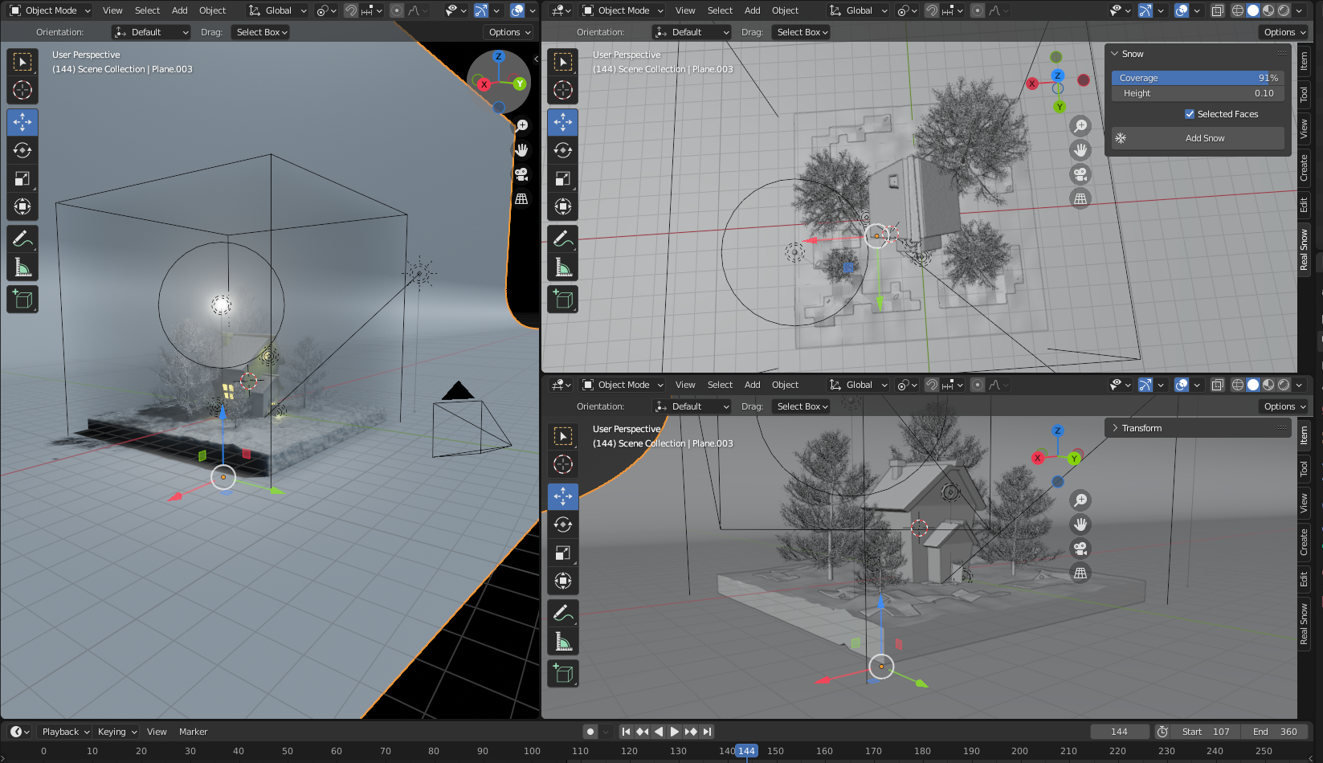Image resolution: width=1323 pixels, height=763 pixels.
Task: Open Select menu in bottom-right viewport header
Action: point(720,385)
